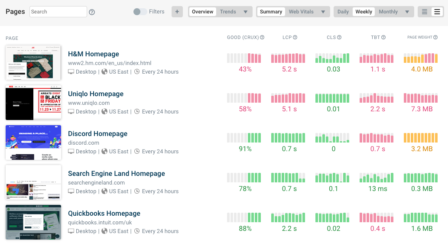The width and height of the screenshot is (448, 243).
Task: Click www2.hm.com/en_us/index.html URL text
Action: coord(110,63)
